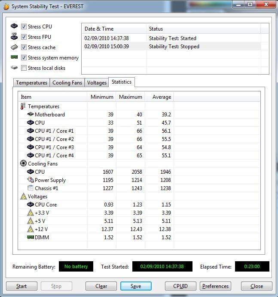Click the Close button at bottom right
The width and height of the screenshot is (278, 297).
[257, 286]
